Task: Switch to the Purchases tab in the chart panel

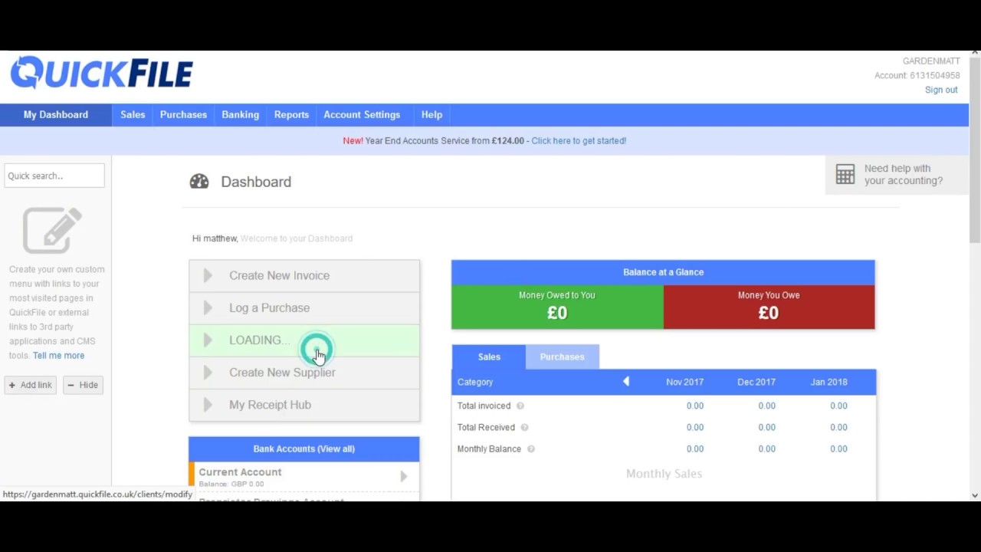Action: [562, 357]
